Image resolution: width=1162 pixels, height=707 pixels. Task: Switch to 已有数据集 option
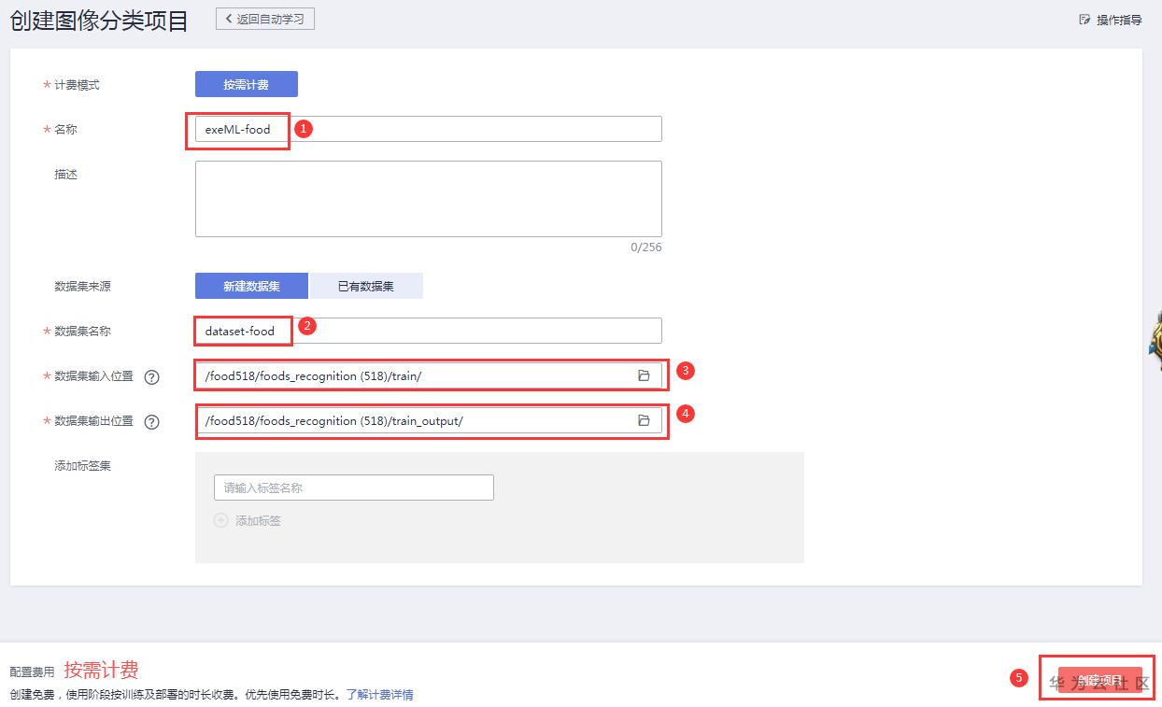[366, 286]
